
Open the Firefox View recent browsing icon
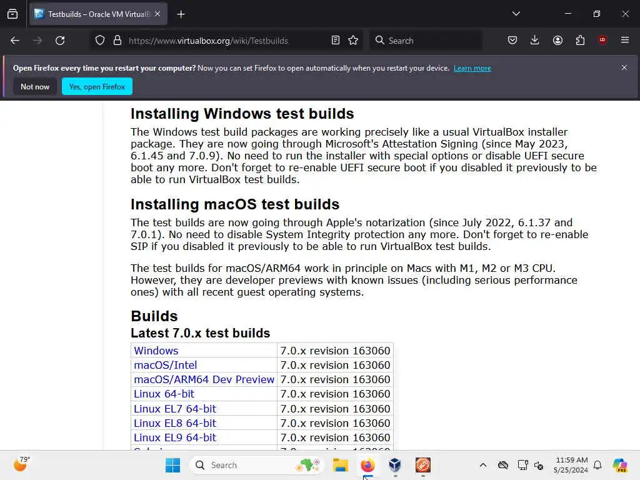pyautogui.click(x=12, y=14)
